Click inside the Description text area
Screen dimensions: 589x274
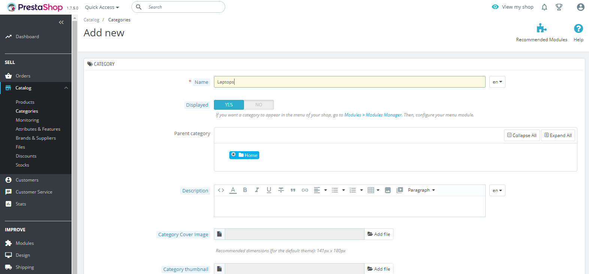click(x=350, y=206)
